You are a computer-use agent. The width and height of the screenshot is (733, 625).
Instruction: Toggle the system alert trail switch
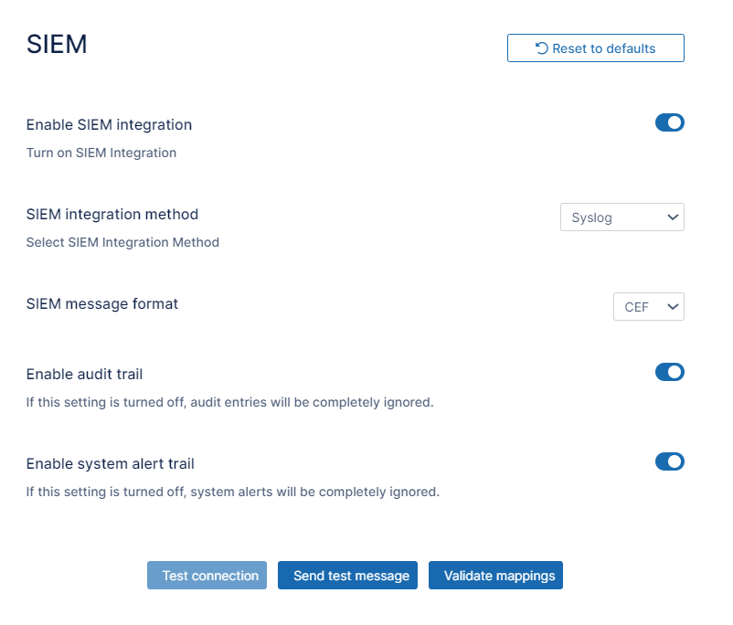coord(669,461)
